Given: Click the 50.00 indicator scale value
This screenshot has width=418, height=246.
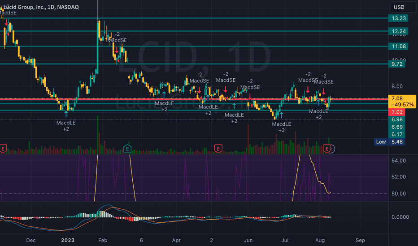Looking at the screenshot, I should pyautogui.click(x=399, y=194).
